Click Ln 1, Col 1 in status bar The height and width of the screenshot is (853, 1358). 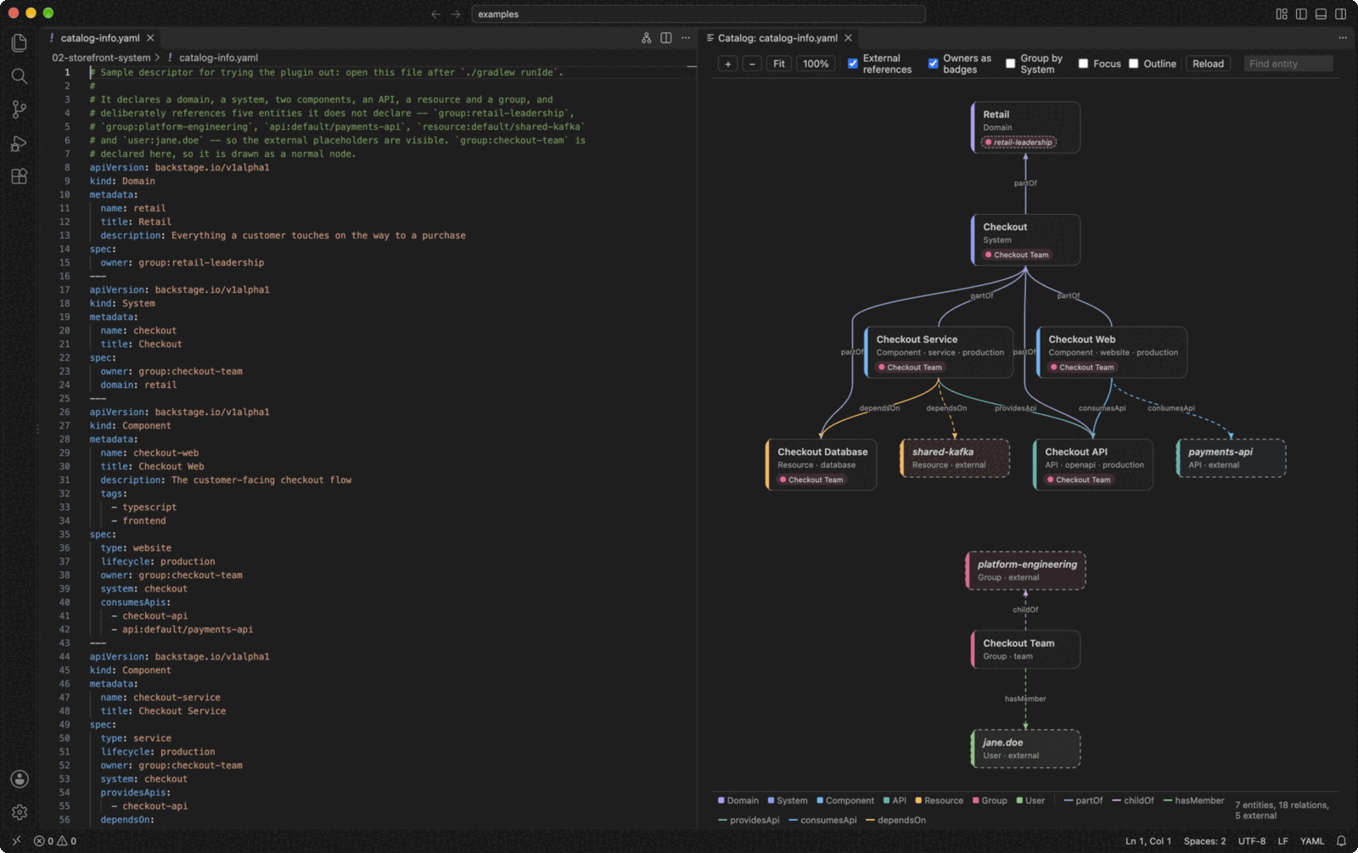(1148, 841)
